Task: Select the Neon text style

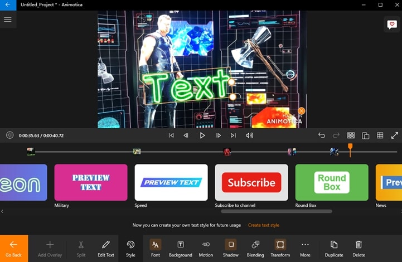Action: click(x=23, y=182)
